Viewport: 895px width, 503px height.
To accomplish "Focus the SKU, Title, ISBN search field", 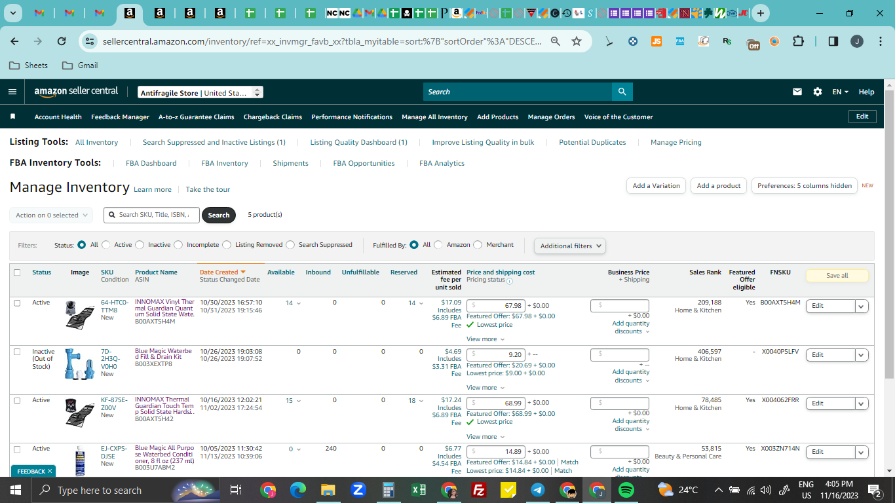I will click(x=151, y=215).
